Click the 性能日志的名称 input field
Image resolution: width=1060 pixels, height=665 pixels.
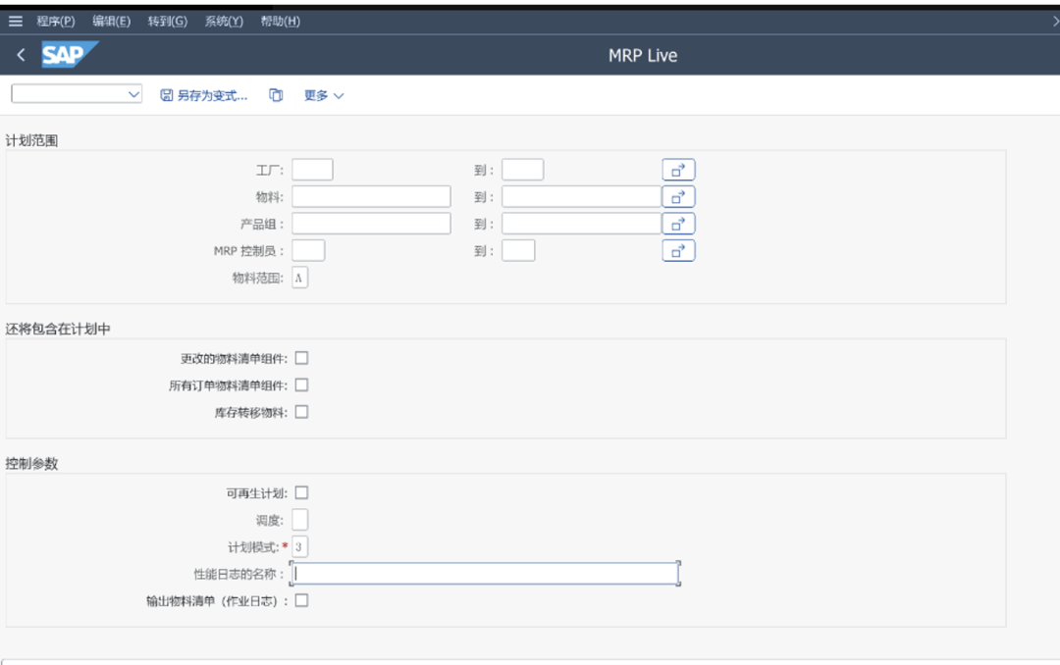[x=485, y=574]
